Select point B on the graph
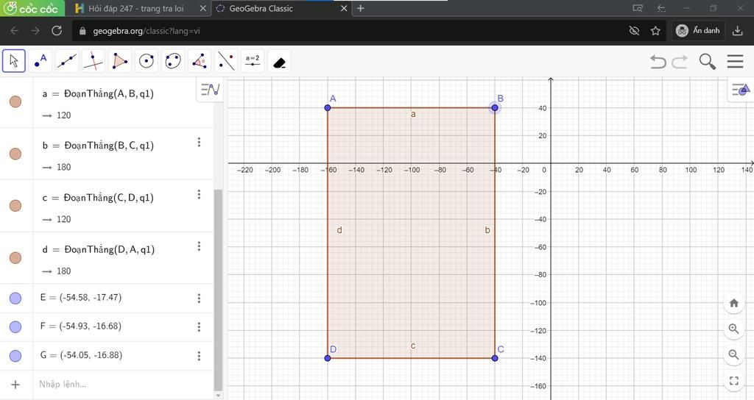 pyautogui.click(x=495, y=107)
